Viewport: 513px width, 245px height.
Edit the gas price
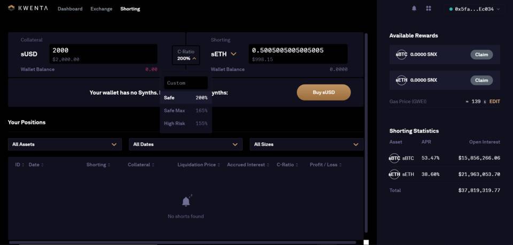(495, 102)
